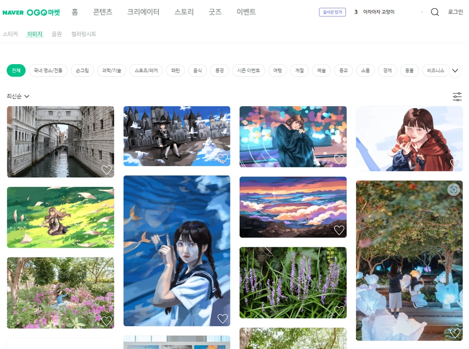Open the 크리에이터 menu
This screenshot has width=469, height=349.
(143, 12)
